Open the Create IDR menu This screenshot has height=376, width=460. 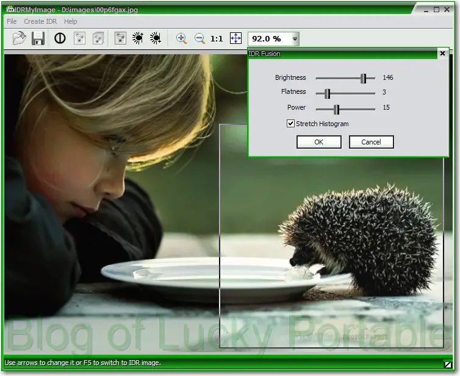[40, 21]
